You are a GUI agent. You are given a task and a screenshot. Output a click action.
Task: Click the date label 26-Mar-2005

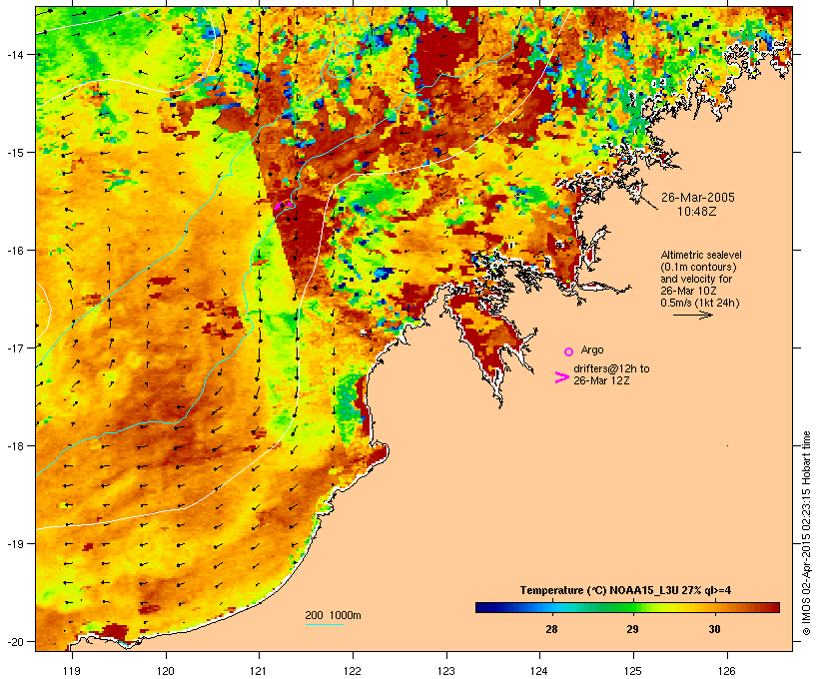(698, 198)
